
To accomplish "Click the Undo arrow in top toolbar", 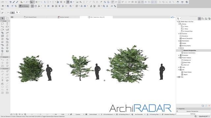I will point(3,2).
